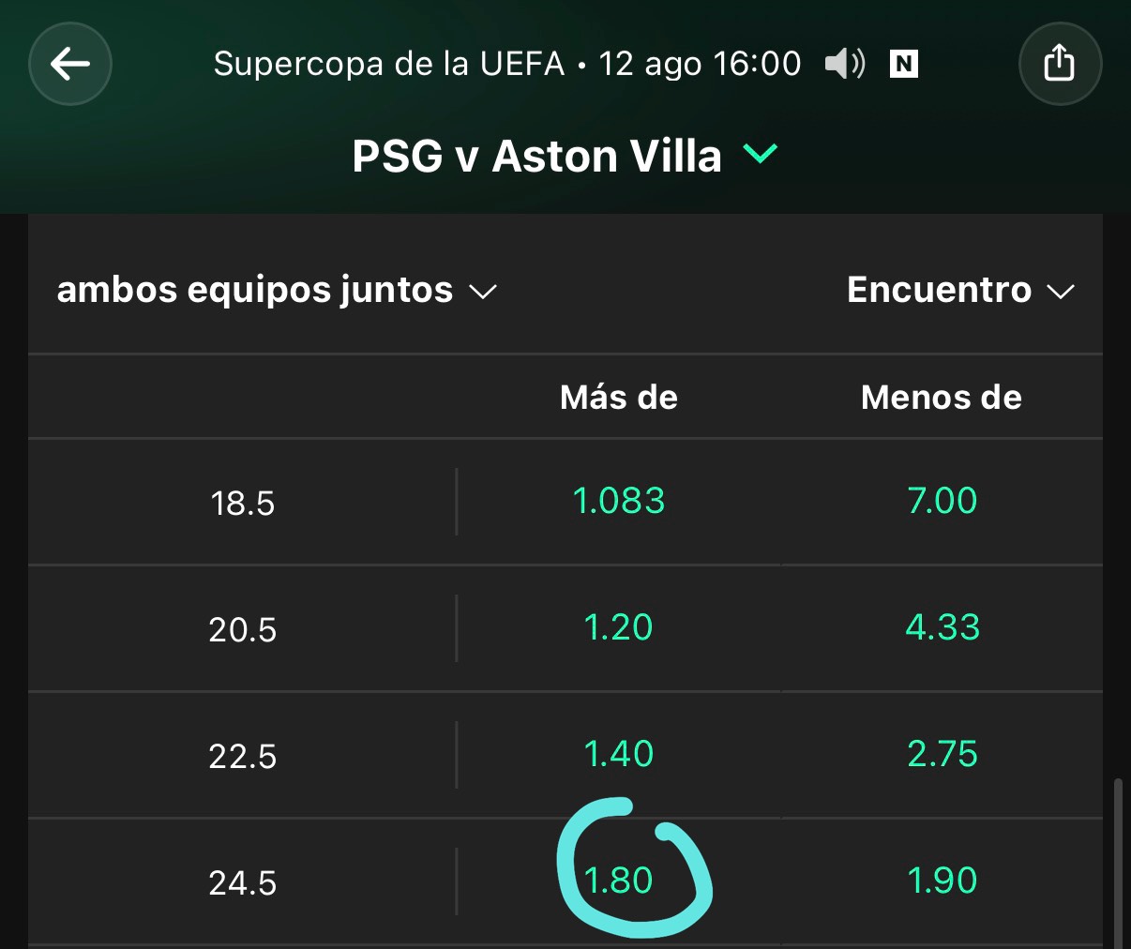The width and height of the screenshot is (1131, 949).
Task: Tap the Más de column header
Action: click(619, 398)
